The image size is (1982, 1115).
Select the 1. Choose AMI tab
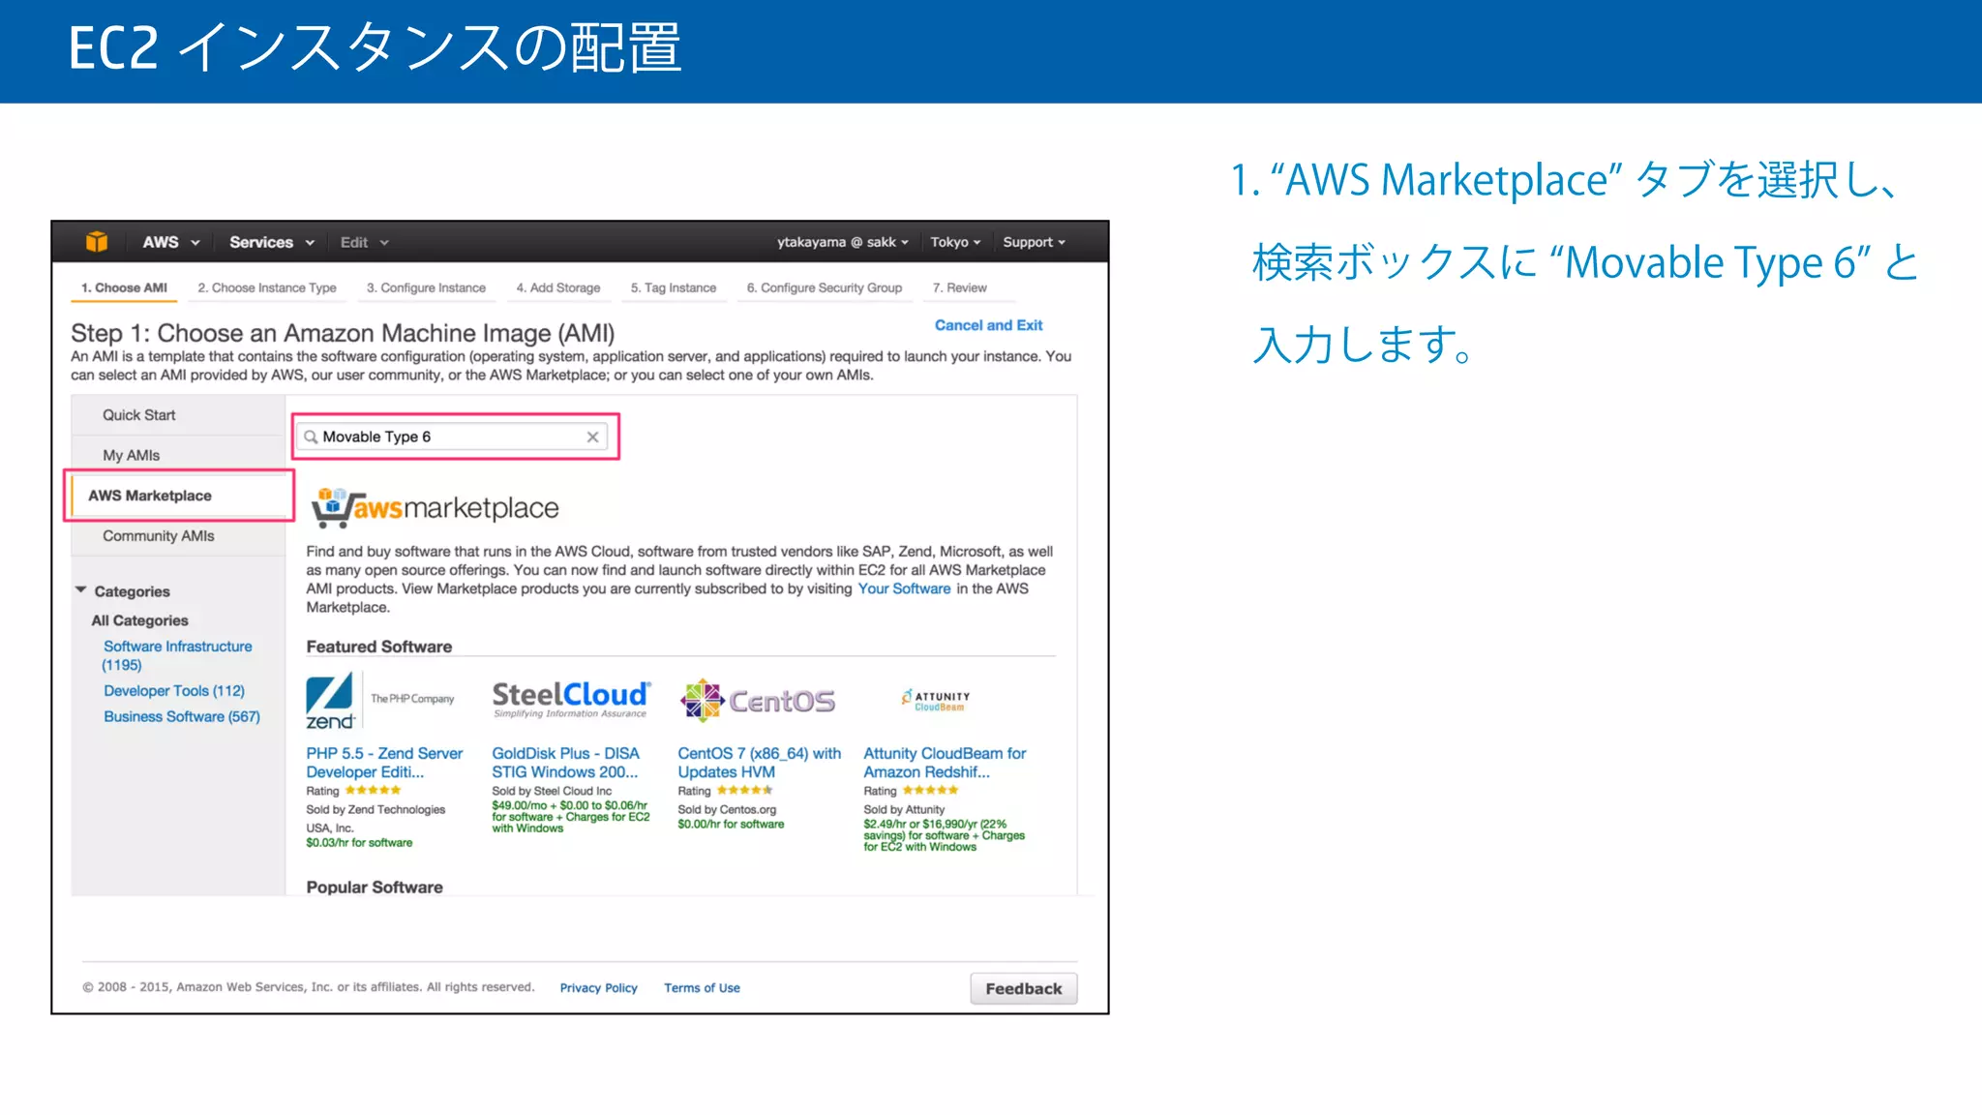(124, 287)
